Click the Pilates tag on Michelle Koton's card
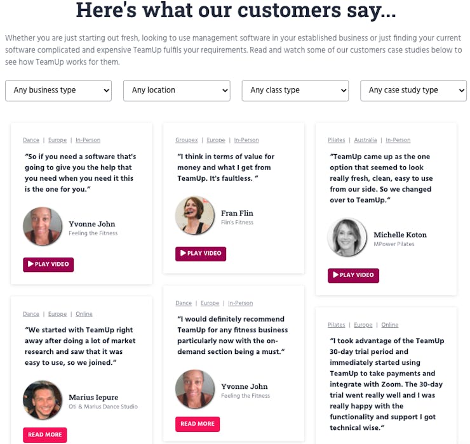The image size is (470, 444). pos(337,140)
